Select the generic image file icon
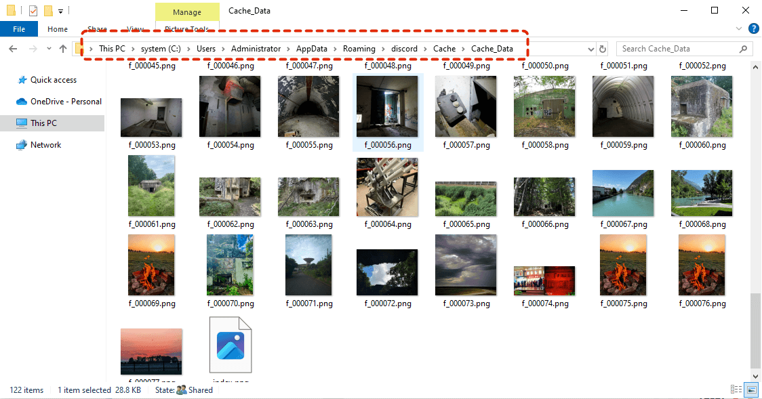 point(230,345)
